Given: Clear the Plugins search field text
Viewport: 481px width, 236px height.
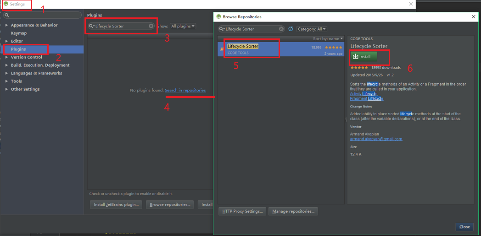Looking at the screenshot, I should (151, 26).
